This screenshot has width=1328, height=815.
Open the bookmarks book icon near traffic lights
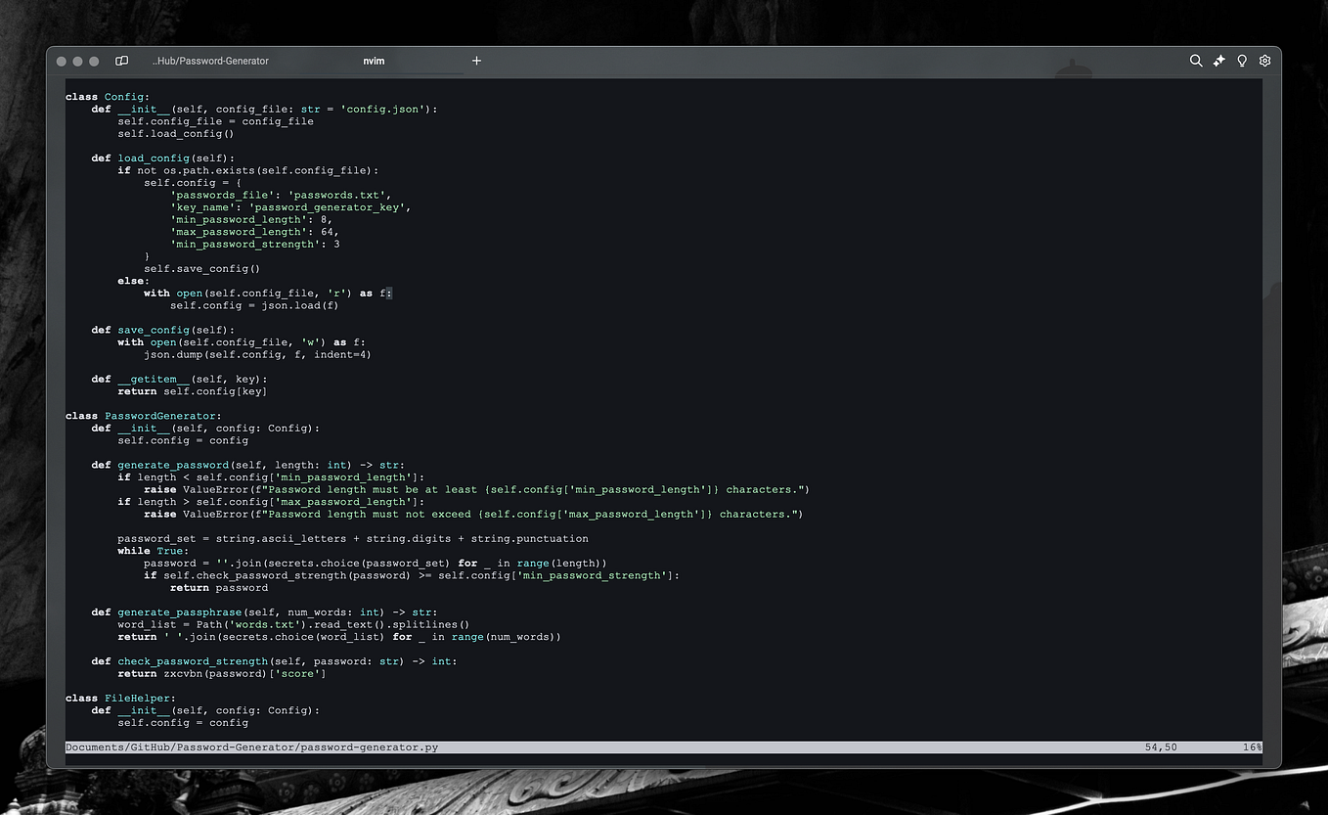121,60
